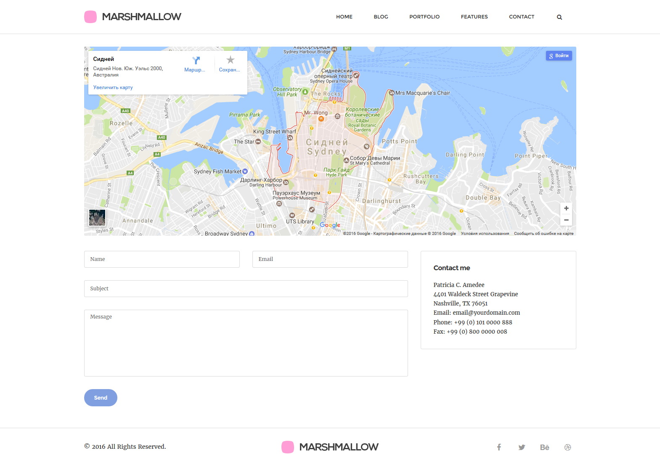Open the Dribbble icon in footer
660x466 pixels.
(567, 447)
